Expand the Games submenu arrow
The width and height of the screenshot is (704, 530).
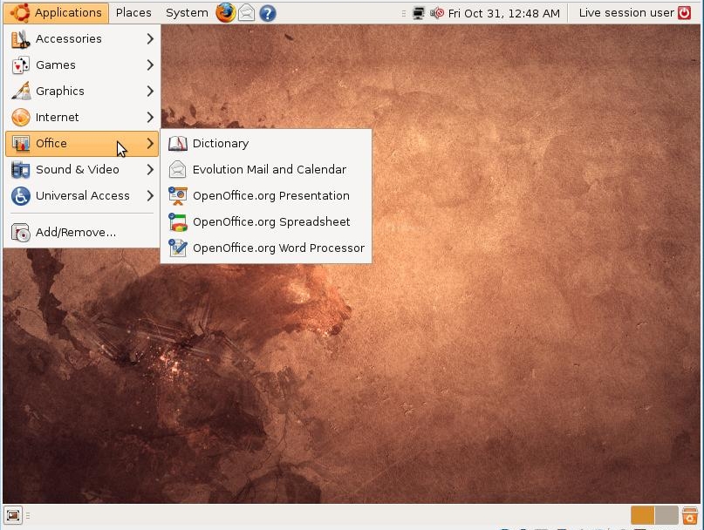150,65
